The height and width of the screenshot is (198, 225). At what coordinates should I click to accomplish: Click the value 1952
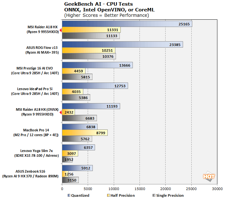tap(69, 160)
